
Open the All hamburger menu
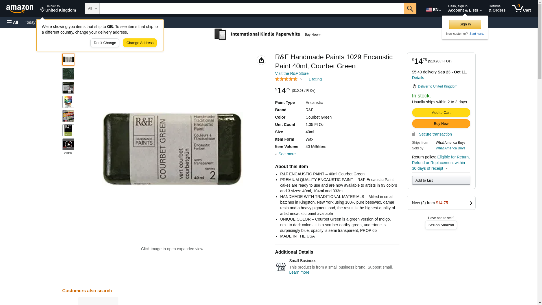pyautogui.click(x=12, y=22)
